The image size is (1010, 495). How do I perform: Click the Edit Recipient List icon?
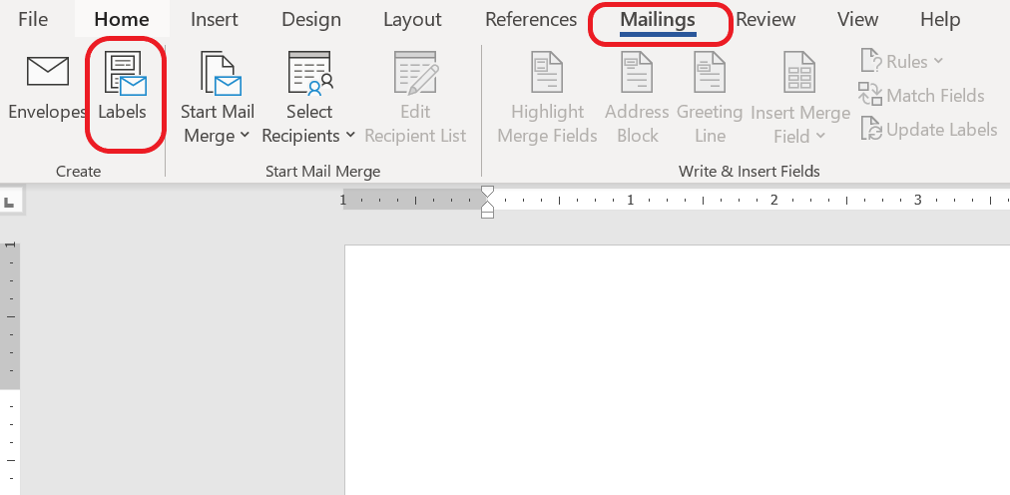point(415,75)
